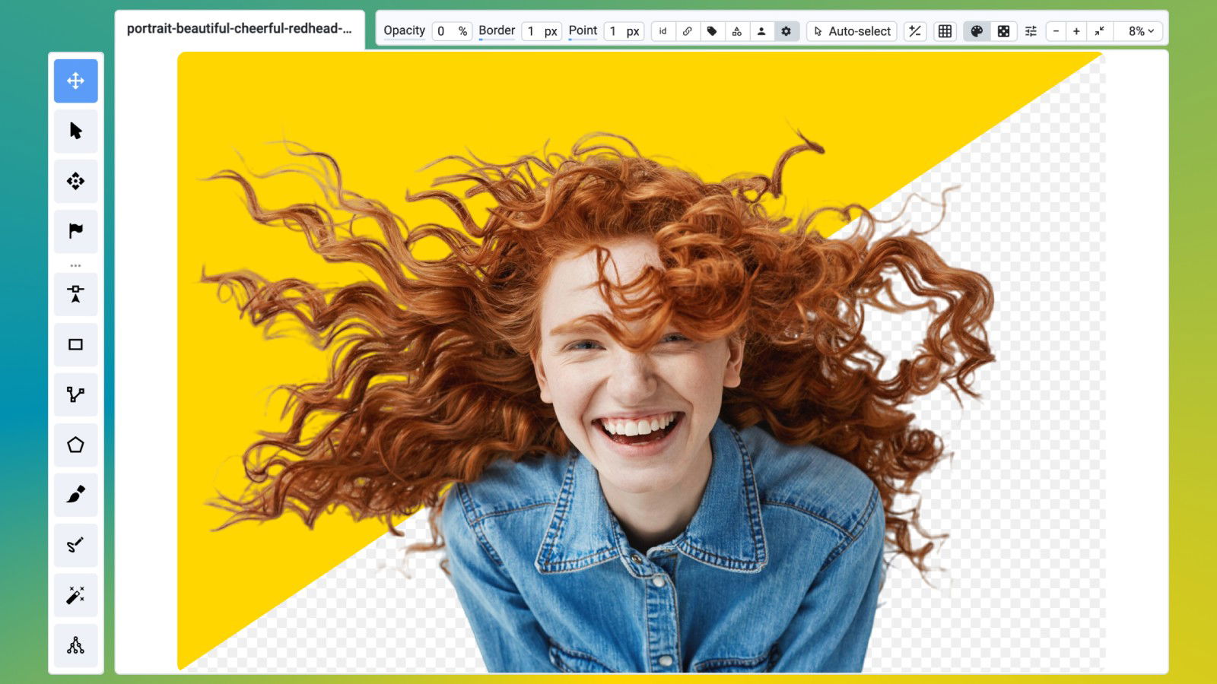
Task: Toggle the object id display icon
Action: pos(663,31)
